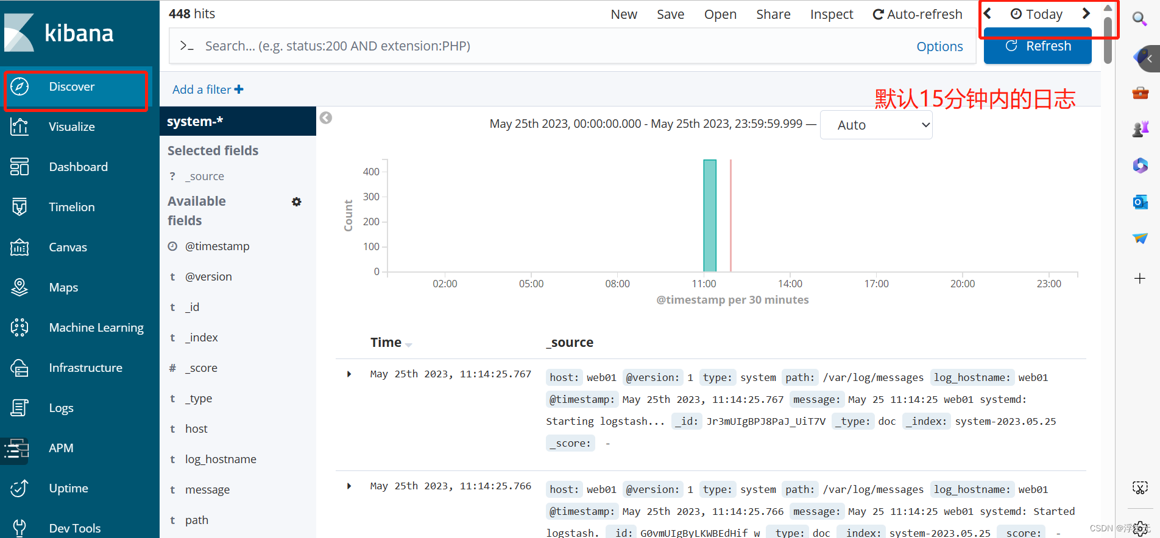This screenshot has height=538, width=1160.
Task: Open the browser sidebar briefcase tools icon
Action: [1141, 93]
